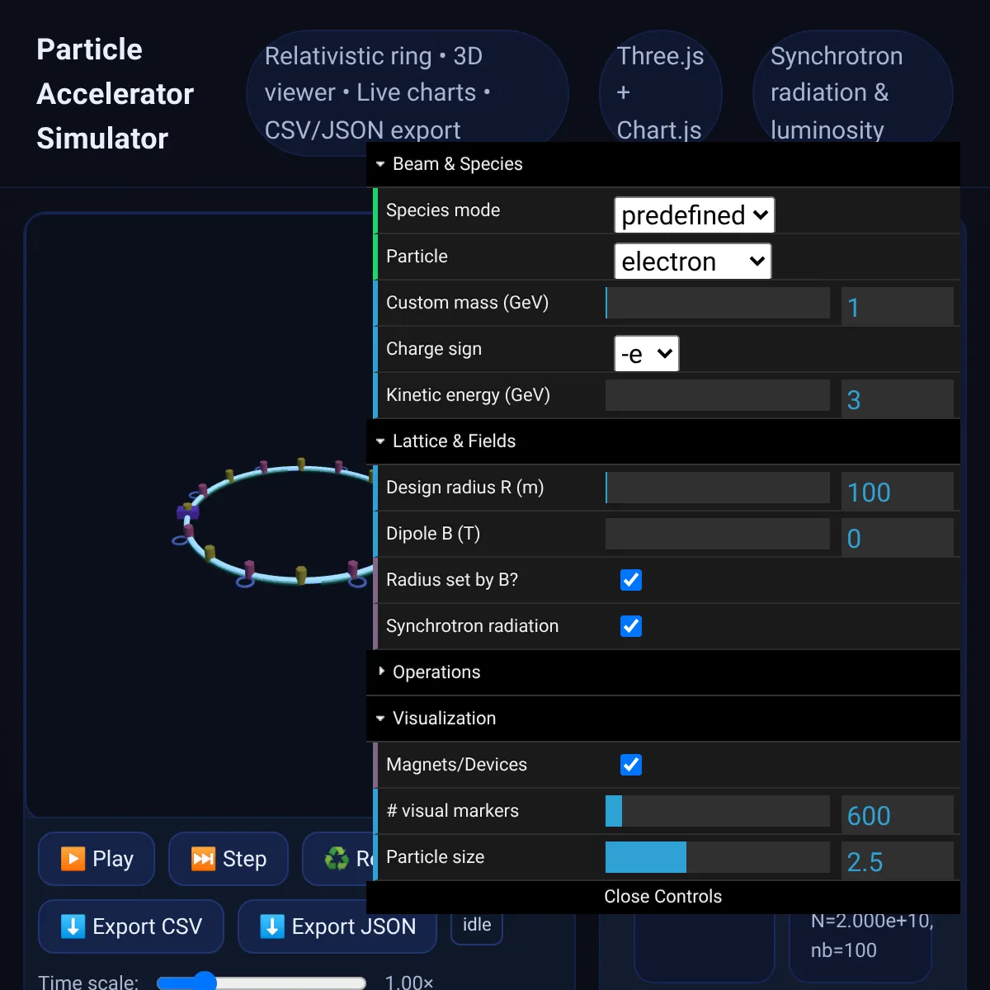
Task: Click the Step forward icon
Action: [x=203, y=859]
